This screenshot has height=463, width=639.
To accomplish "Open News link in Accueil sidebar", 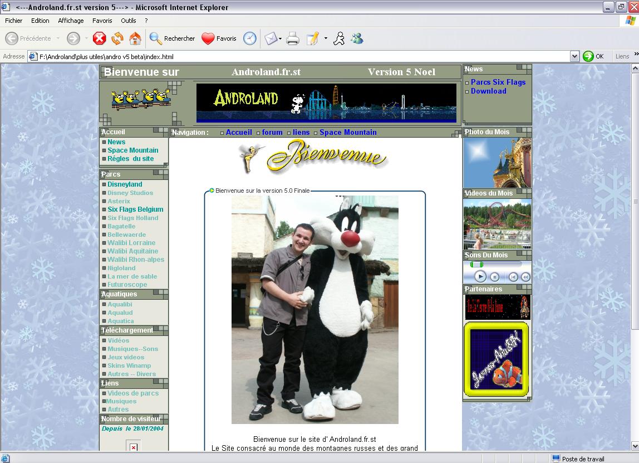I will 116,142.
